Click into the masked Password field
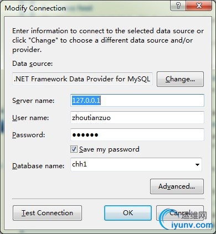The height and width of the screenshot is (234, 216). 137,134
